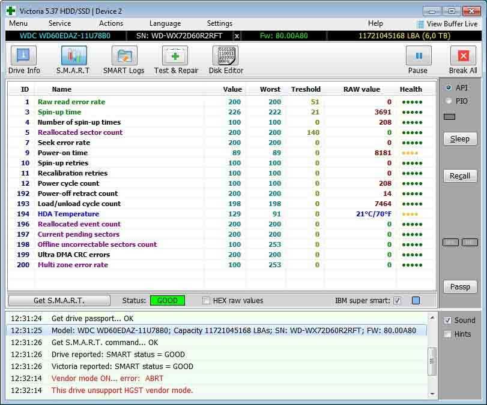
Task: Select Reallocated sector count row
Action: click(221, 132)
